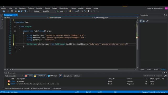Undo the last edit with undo arrow
The width and height of the screenshot is (168, 95).
pos(25,11)
